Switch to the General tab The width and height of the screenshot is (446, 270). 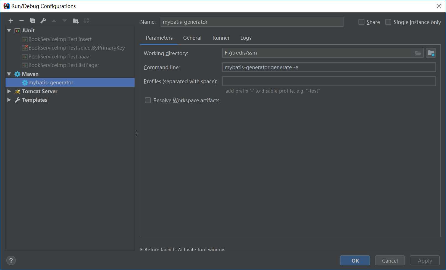click(x=192, y=38)
